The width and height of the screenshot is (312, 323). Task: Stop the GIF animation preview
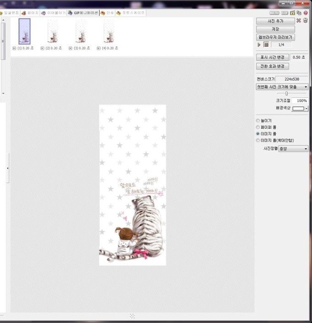pos(266,45)
